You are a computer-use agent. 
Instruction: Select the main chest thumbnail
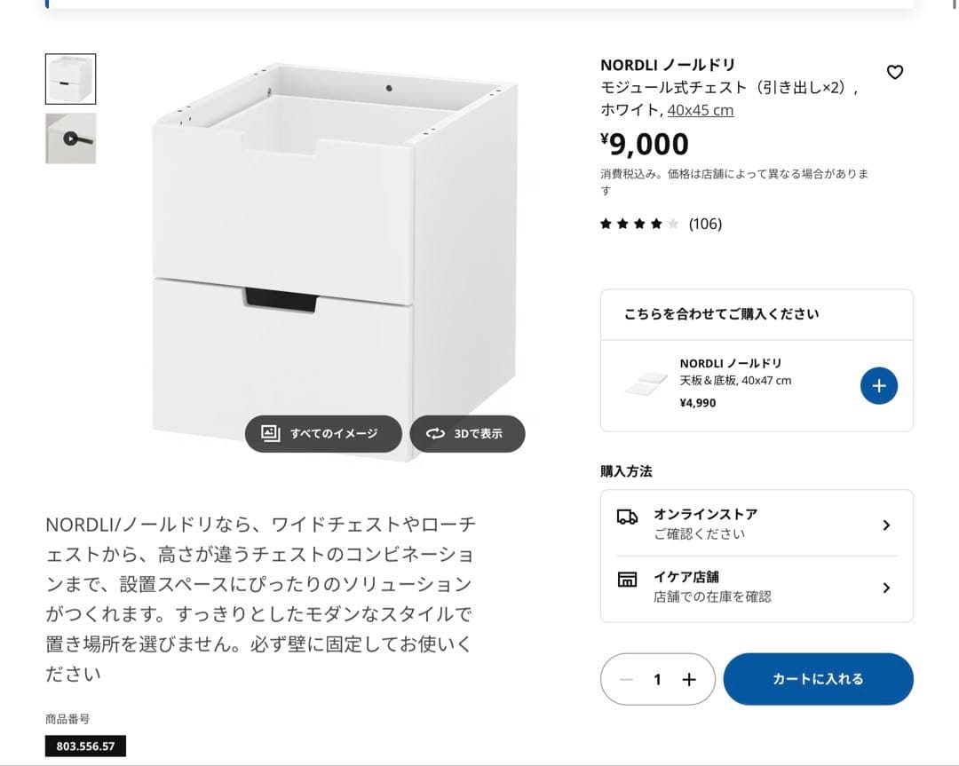(70, 78)
